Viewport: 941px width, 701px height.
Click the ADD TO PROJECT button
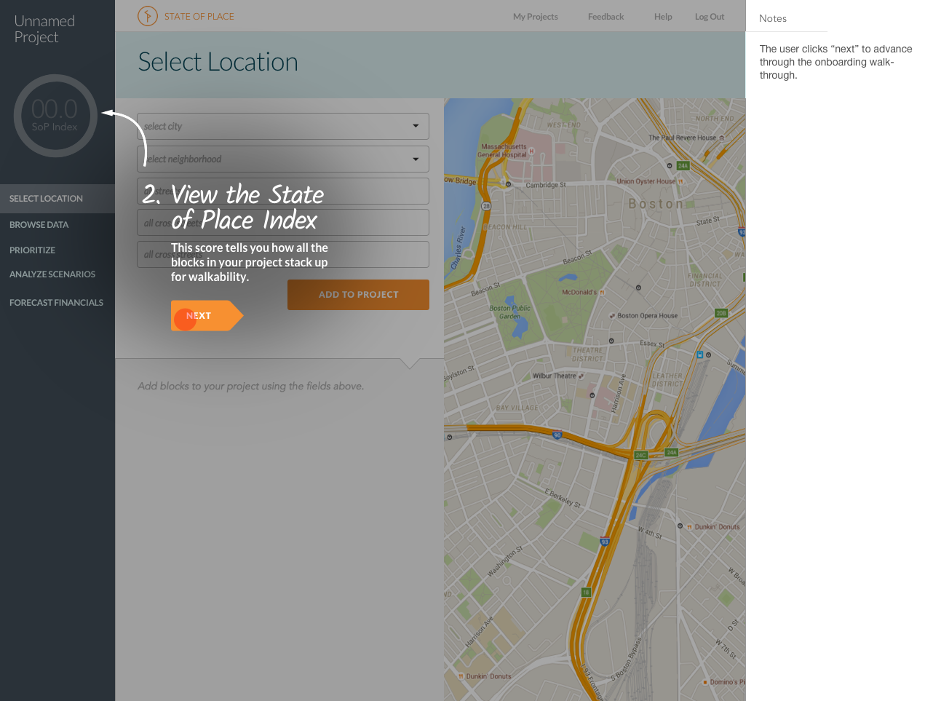click(358, 295)
